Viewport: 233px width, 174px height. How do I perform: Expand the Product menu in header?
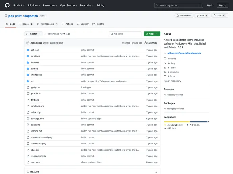(19, 5)
